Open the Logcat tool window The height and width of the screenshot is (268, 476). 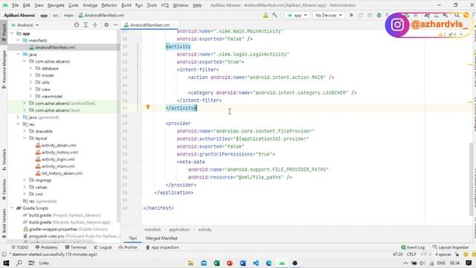(103, 247)
